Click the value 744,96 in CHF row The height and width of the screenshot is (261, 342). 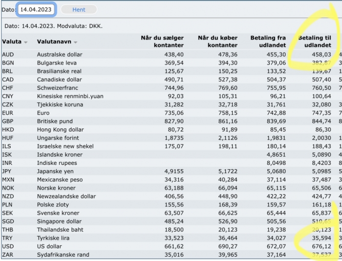(x=174, y=88)
